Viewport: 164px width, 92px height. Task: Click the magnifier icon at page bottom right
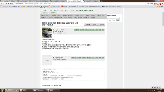coord(157,87)
